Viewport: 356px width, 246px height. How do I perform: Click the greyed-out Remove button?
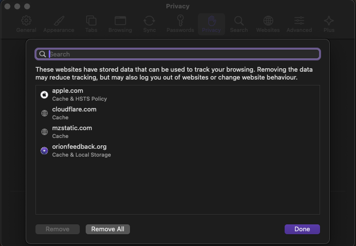coord(58,229)
